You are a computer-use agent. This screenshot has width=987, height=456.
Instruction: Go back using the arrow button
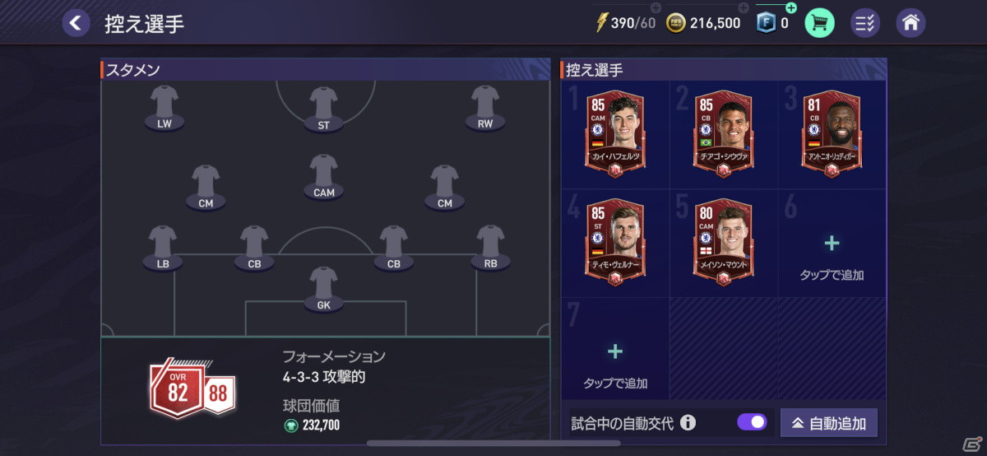pyautogui.click(x=76, y=22)
